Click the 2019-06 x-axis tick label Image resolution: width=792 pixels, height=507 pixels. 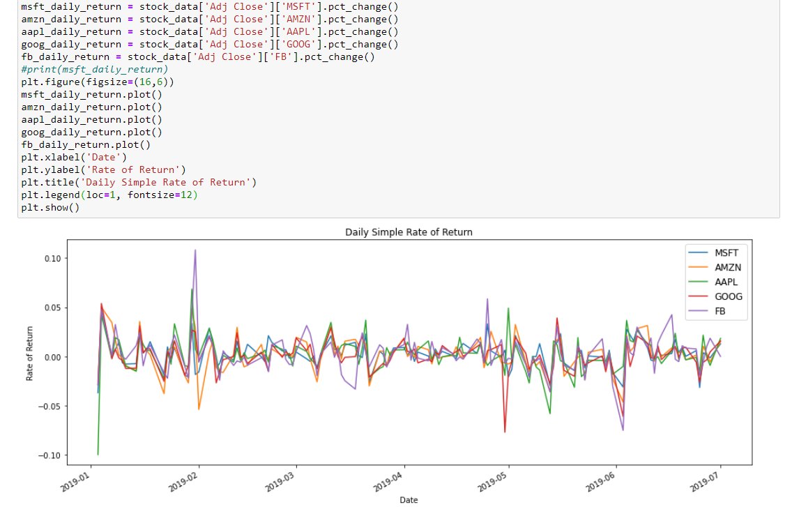600,482
